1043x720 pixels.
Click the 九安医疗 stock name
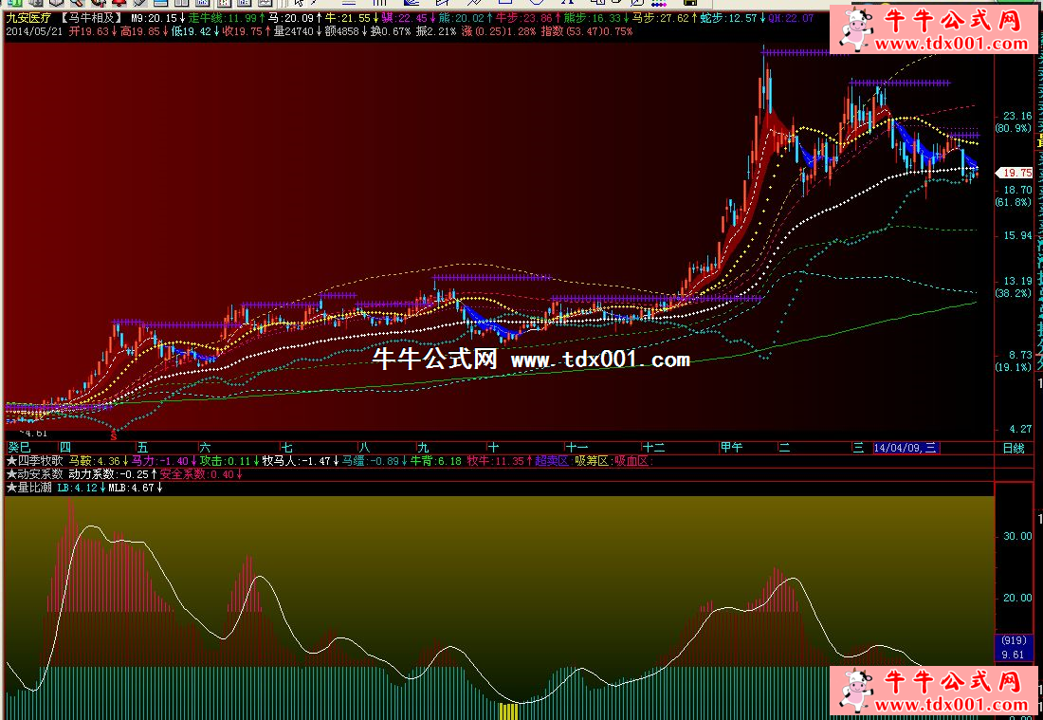point(28,18)
